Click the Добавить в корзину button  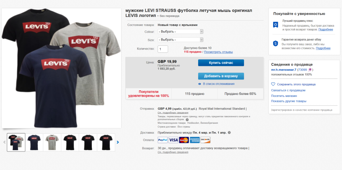point(221,76)
